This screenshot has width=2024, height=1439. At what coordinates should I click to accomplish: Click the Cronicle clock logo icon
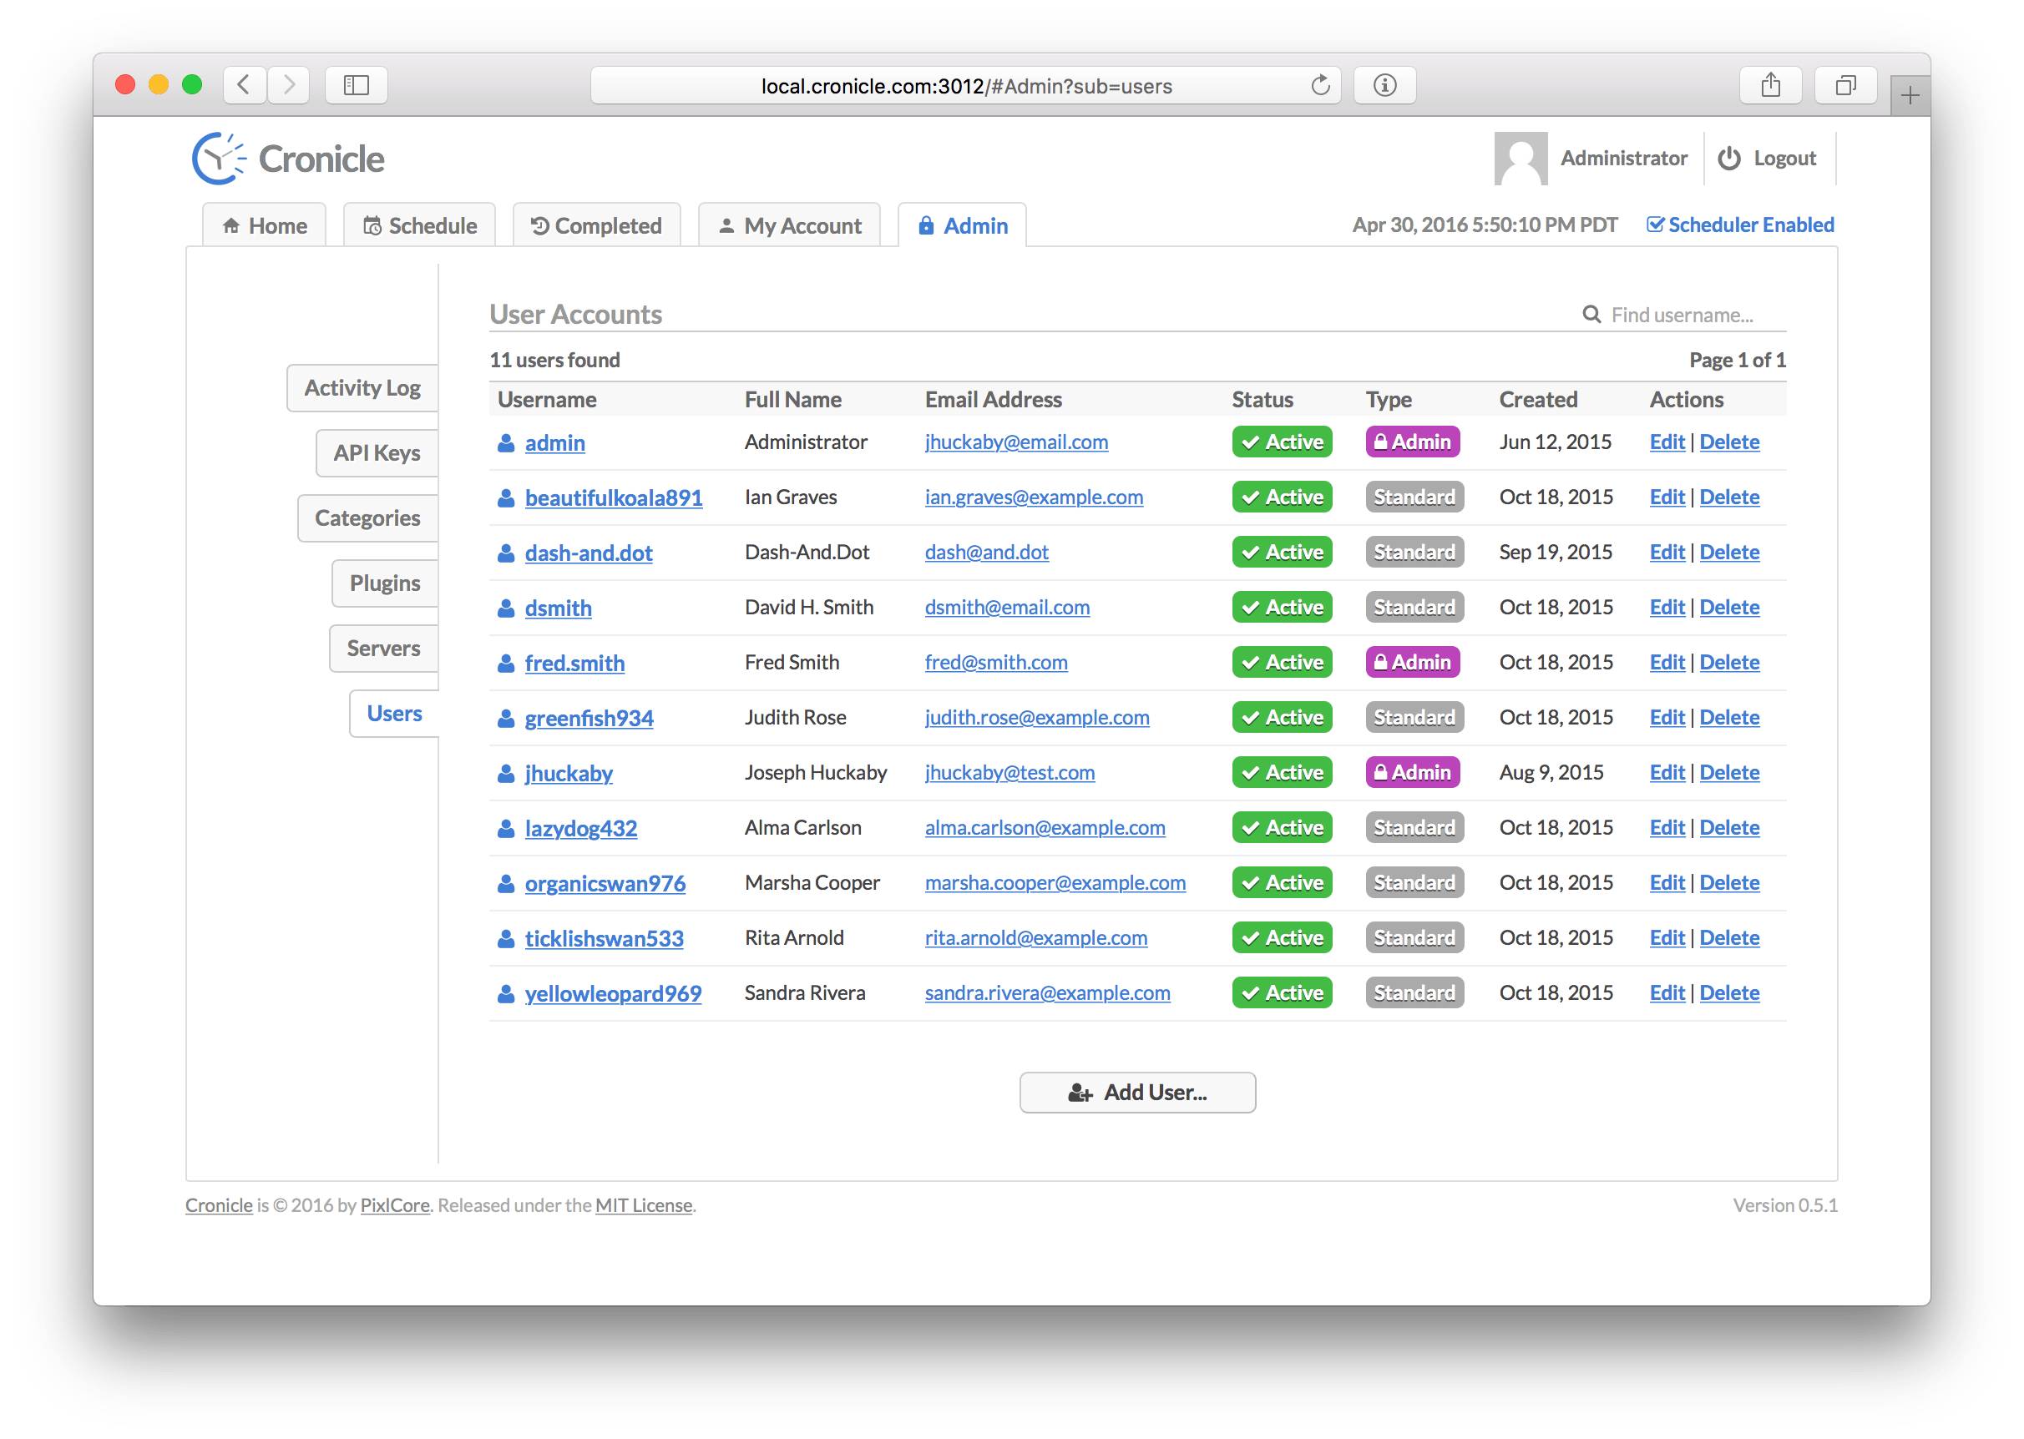coord(218,159)
